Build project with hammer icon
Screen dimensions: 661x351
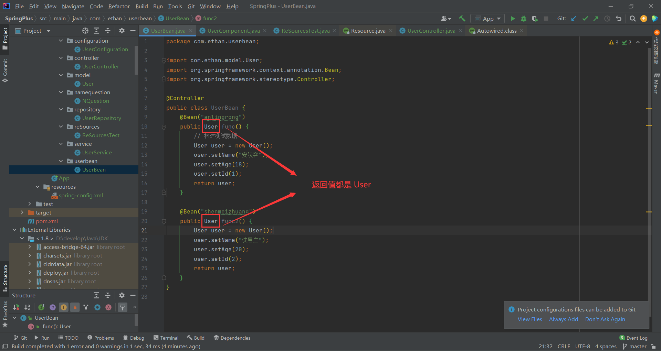coord(462,19)
